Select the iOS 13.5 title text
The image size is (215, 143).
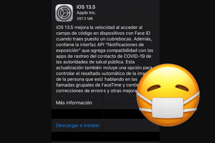[86, 7]
